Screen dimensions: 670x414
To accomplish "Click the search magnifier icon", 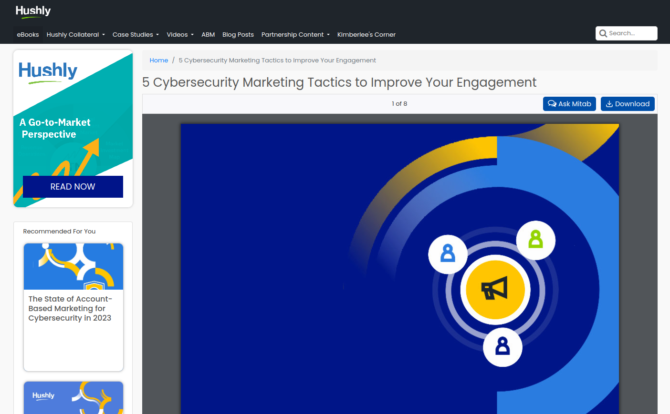I will point(603,33).
